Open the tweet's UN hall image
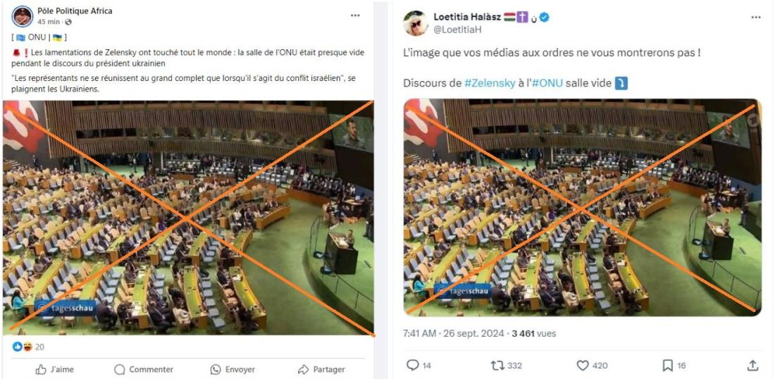Image resolution: width=775 pixels, height=379 pixels. click(582, 207)
